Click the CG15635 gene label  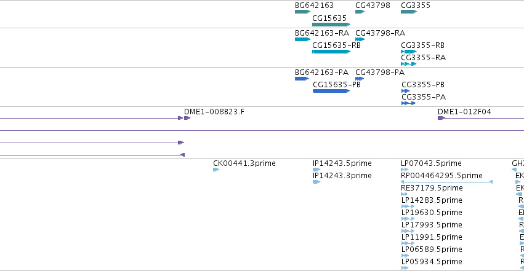pos(329,18)
